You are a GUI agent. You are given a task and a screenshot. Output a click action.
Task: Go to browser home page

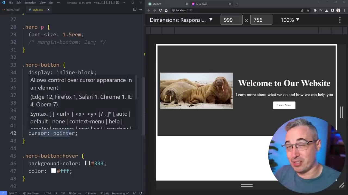pyautogui.click(x=166, y=10)
